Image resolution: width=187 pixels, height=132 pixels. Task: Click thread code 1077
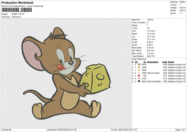(x=165, y=76)
